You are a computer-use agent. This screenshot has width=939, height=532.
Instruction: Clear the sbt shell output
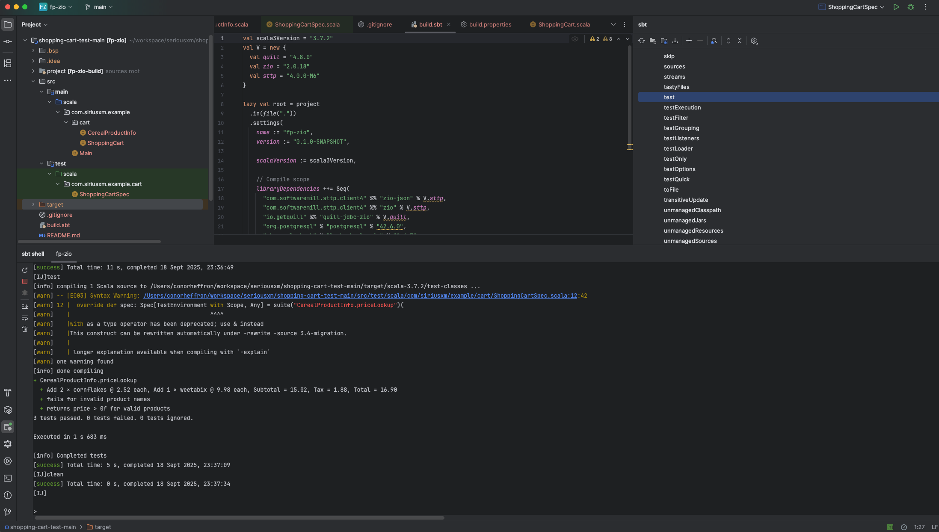(24, 329)
